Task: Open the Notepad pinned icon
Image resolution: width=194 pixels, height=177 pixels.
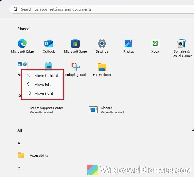Action: 49,66
